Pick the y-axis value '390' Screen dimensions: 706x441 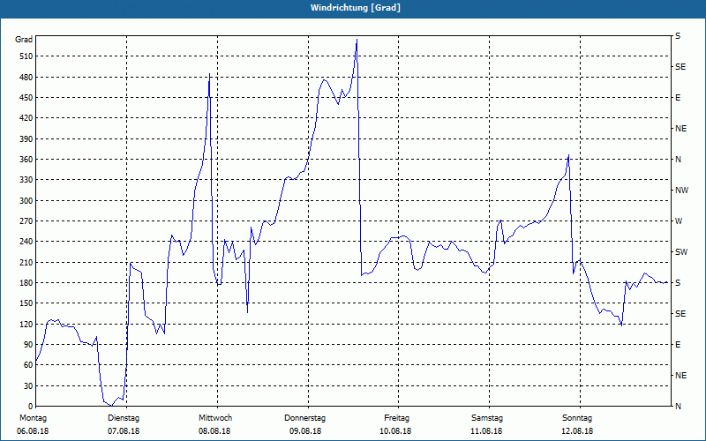(x=26, y=139)
